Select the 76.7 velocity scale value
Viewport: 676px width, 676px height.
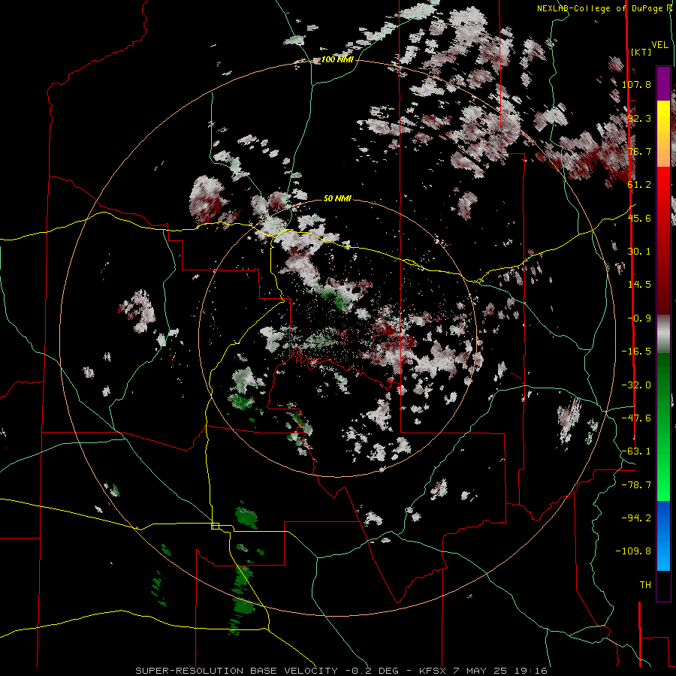pyautogui.click(x=638, y=151)
